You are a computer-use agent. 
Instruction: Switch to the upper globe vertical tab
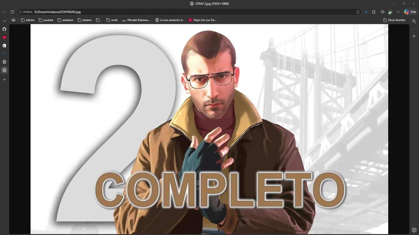pyautogui.click(x=4, y=62)
